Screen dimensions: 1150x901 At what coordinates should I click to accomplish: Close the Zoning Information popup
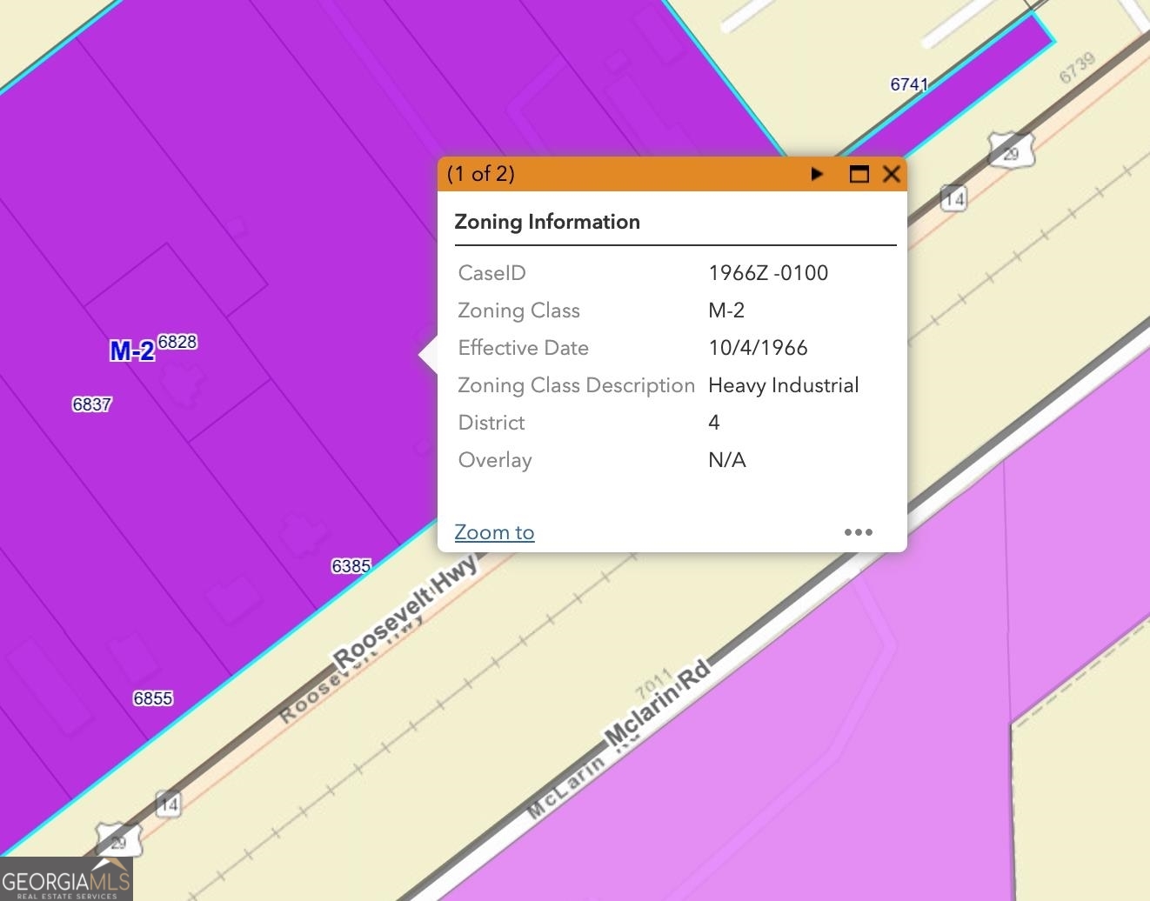click(x=891, y=174)
